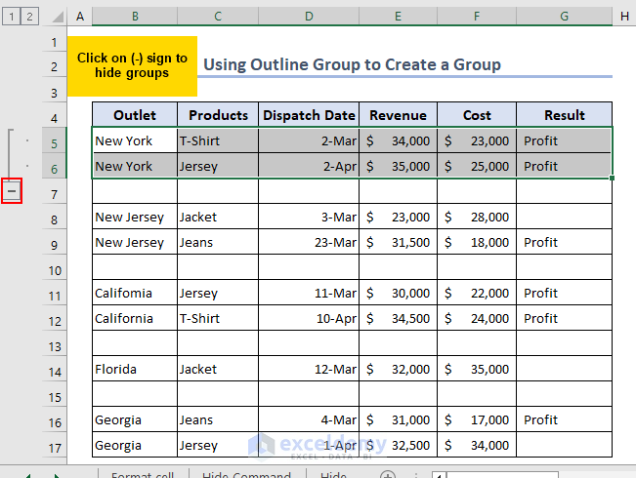Switch to Hide Command sheet tab
Screen dimensions: 636x478
(245, 476)
